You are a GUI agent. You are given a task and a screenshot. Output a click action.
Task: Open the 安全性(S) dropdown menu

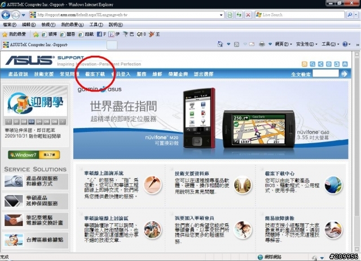click(306, 44)
